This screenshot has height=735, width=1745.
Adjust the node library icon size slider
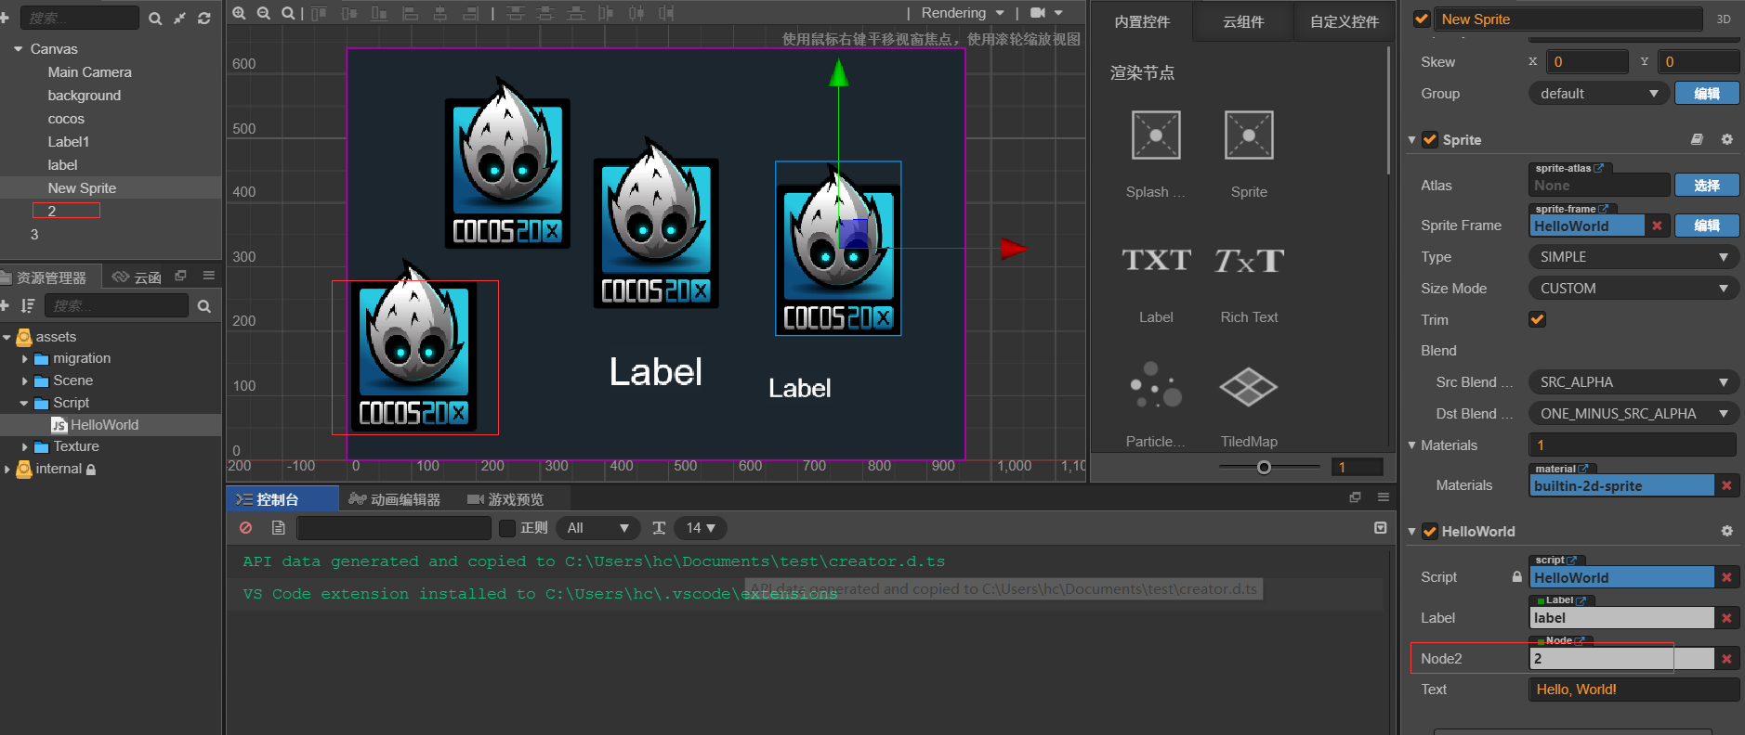(x=1264, y=467)
